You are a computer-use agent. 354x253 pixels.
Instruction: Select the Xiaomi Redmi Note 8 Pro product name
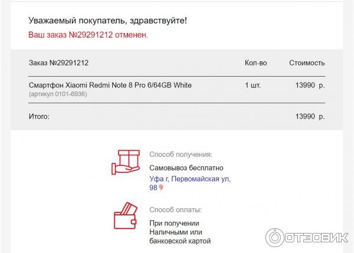[110, 85]
